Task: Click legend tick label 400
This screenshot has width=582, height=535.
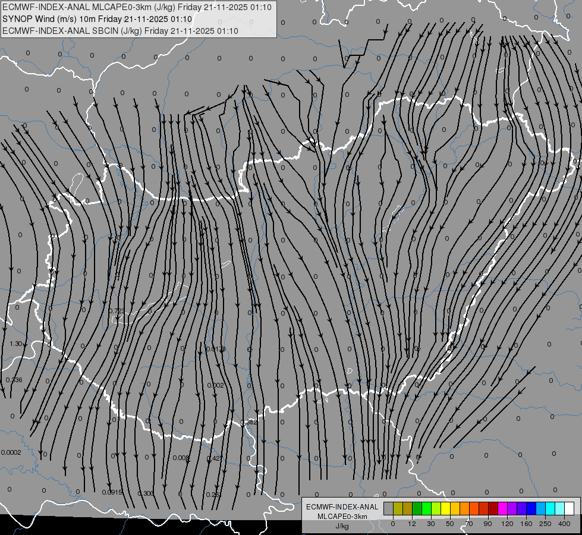Action: pyautogui.click(x=564, y=524)
